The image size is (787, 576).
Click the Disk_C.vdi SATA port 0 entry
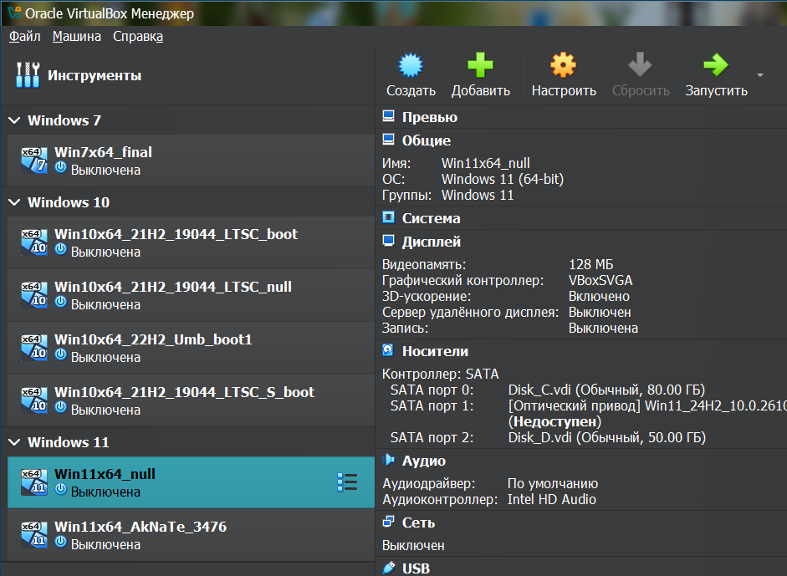(x=606, y=390)
